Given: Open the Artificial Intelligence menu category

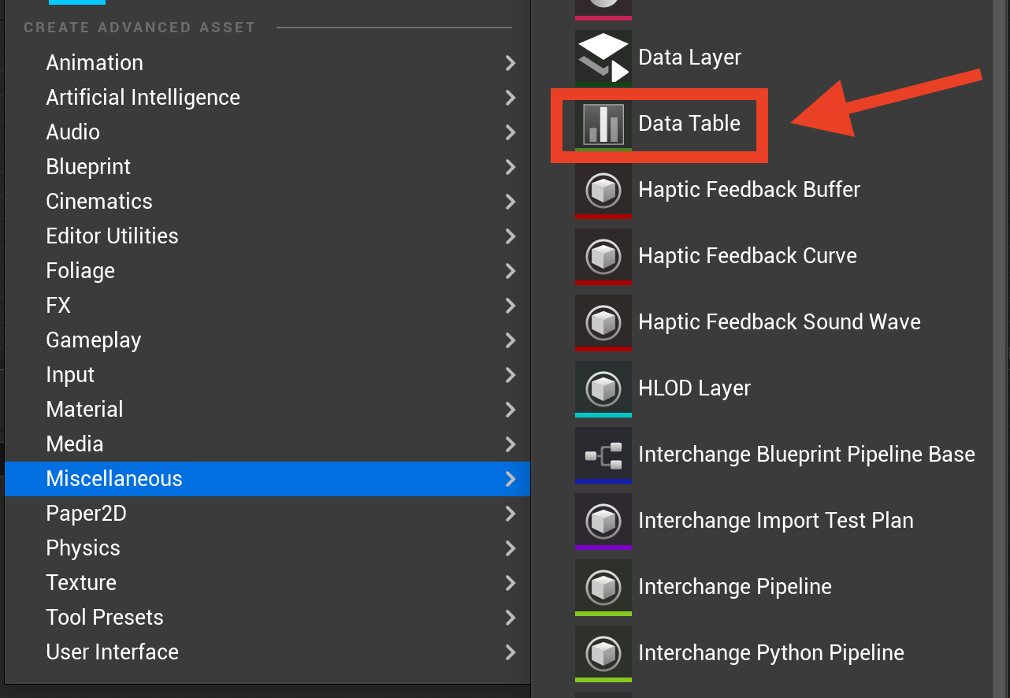Looking at the screenshot, I should (x=267, y=98).
